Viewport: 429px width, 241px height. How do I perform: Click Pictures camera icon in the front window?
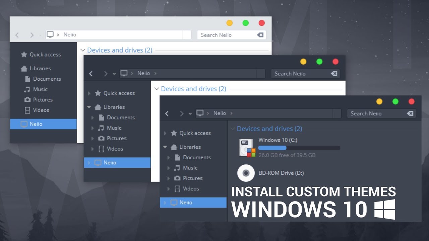(177, 178)
